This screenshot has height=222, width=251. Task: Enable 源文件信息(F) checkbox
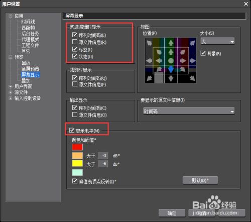coord(75,84)
